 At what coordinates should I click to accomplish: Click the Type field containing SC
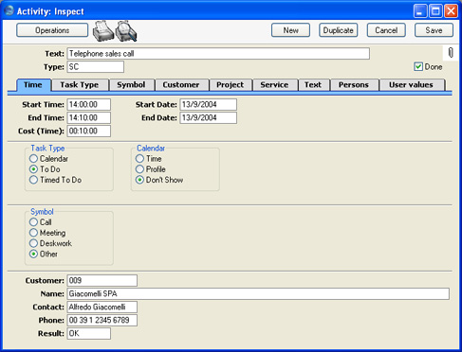click(x=96, y=67)
